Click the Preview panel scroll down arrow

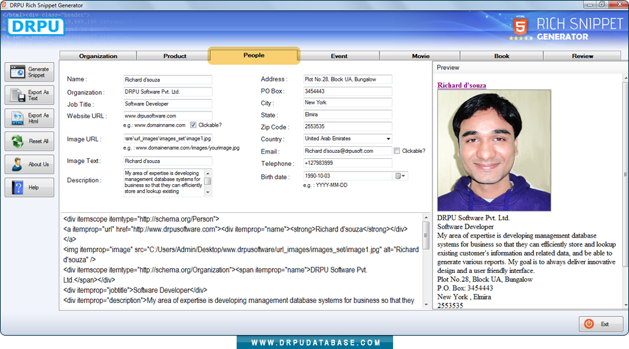coord(626,306)
